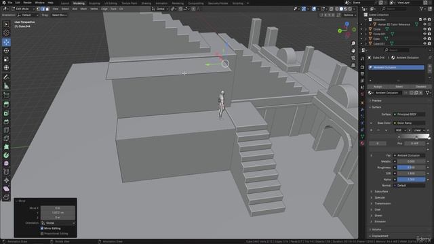Viewport: 434px width, 244px height.
Task: Switch to vertex select mode
Action: [x=39, y=9]
